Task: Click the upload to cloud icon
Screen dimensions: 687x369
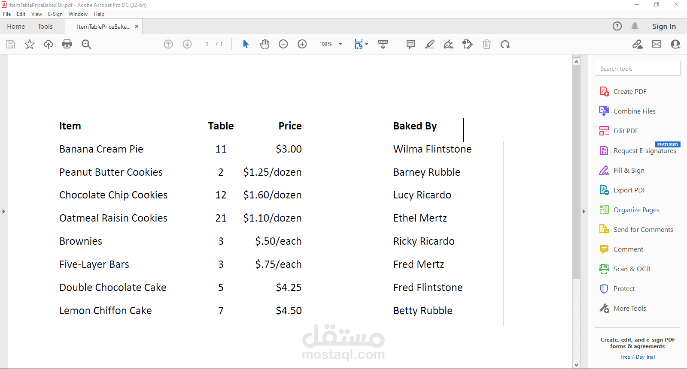Action: tap(49, 44)
